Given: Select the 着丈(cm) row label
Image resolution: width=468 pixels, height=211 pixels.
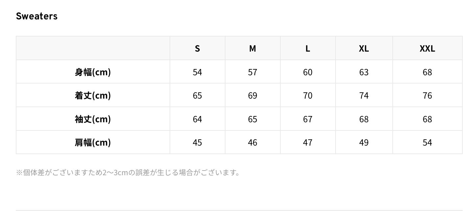Looking at the screenshot, I should [93, 95].
